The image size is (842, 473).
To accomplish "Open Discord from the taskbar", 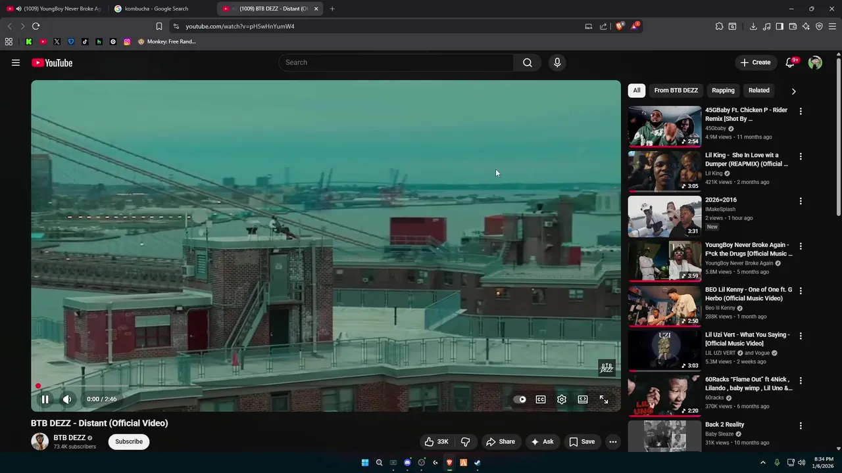I will pos(407,462).
